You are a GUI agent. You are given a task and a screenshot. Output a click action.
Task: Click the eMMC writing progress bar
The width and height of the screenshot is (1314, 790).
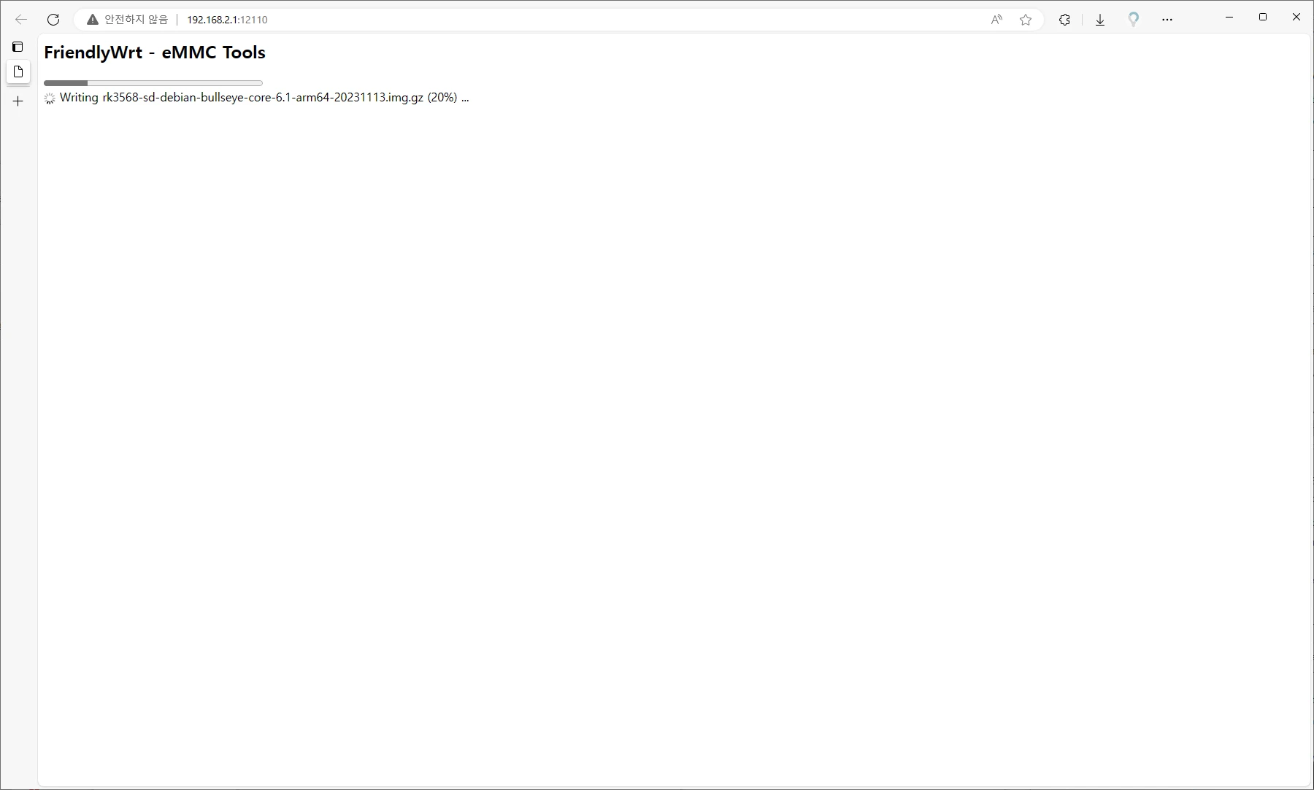point(153,83)
